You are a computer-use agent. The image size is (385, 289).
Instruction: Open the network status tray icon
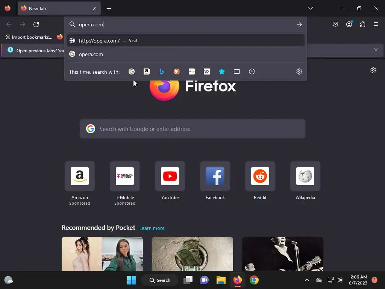pyautogui.click(x=331, y=280)
